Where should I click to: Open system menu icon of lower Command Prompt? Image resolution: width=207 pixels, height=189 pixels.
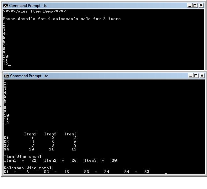click(x=6, y=76)
